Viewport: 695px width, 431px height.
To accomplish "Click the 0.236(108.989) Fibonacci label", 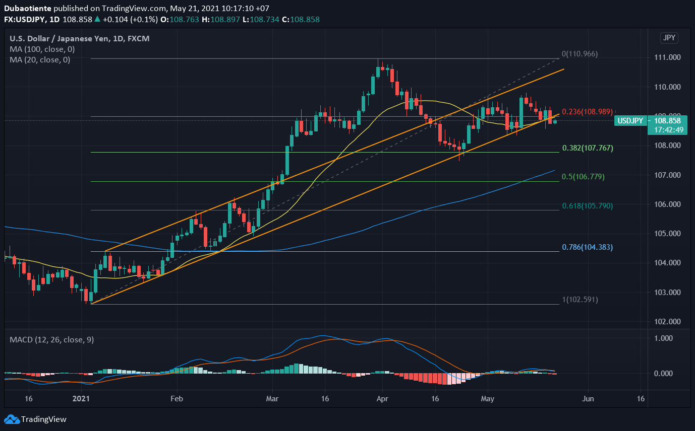I will click(588, 111).
